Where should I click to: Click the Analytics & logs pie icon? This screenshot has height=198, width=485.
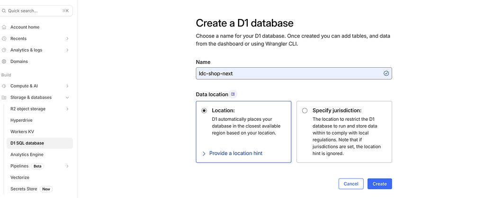click(4, 50)
